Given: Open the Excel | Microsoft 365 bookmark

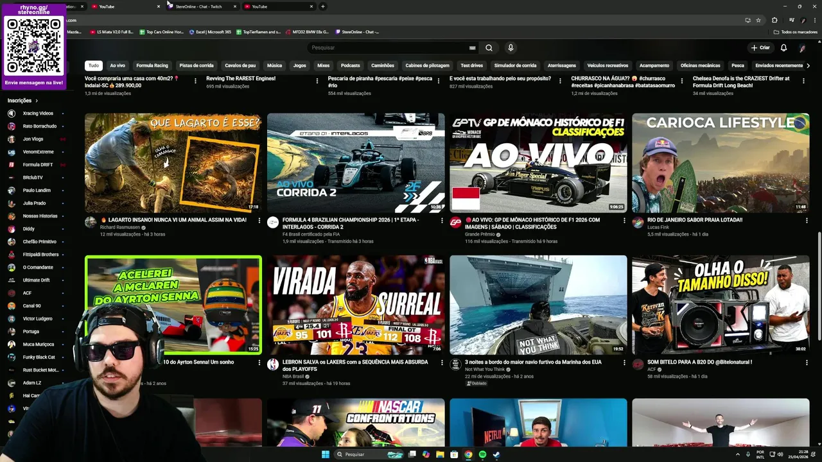Looking at the screenshot, I should [x=211, y=32].
